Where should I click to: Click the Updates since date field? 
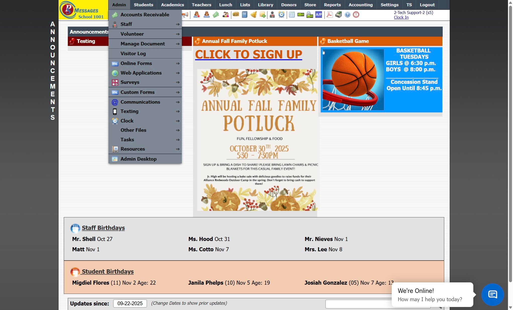[x=130, y=303]
